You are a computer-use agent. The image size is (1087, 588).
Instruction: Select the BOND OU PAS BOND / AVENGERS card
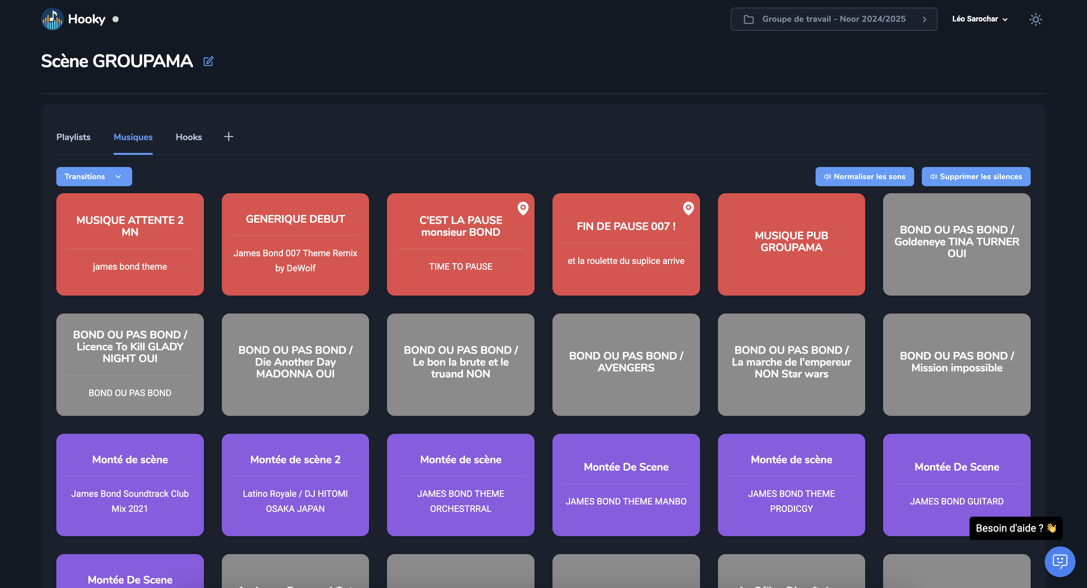tap(625, 364)
